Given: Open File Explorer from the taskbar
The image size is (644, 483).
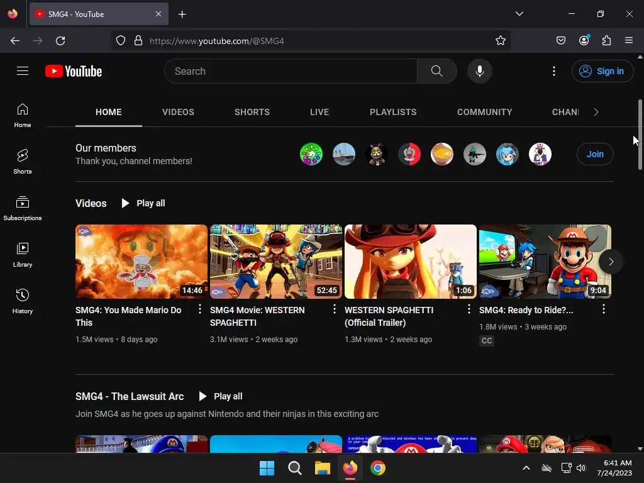Looking at the screenshot, I should point(323,468).
